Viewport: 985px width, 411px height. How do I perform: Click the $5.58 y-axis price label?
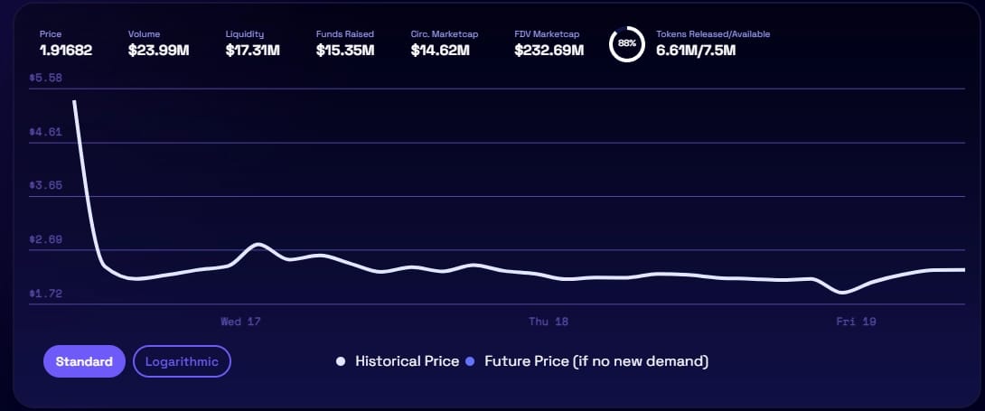pos(45,78)
